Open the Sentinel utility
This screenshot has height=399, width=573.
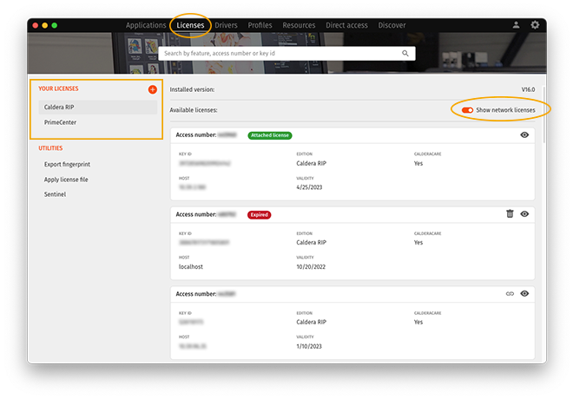[56, 194]
